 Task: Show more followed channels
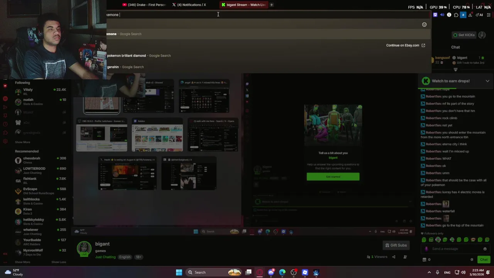click(22, 142)
